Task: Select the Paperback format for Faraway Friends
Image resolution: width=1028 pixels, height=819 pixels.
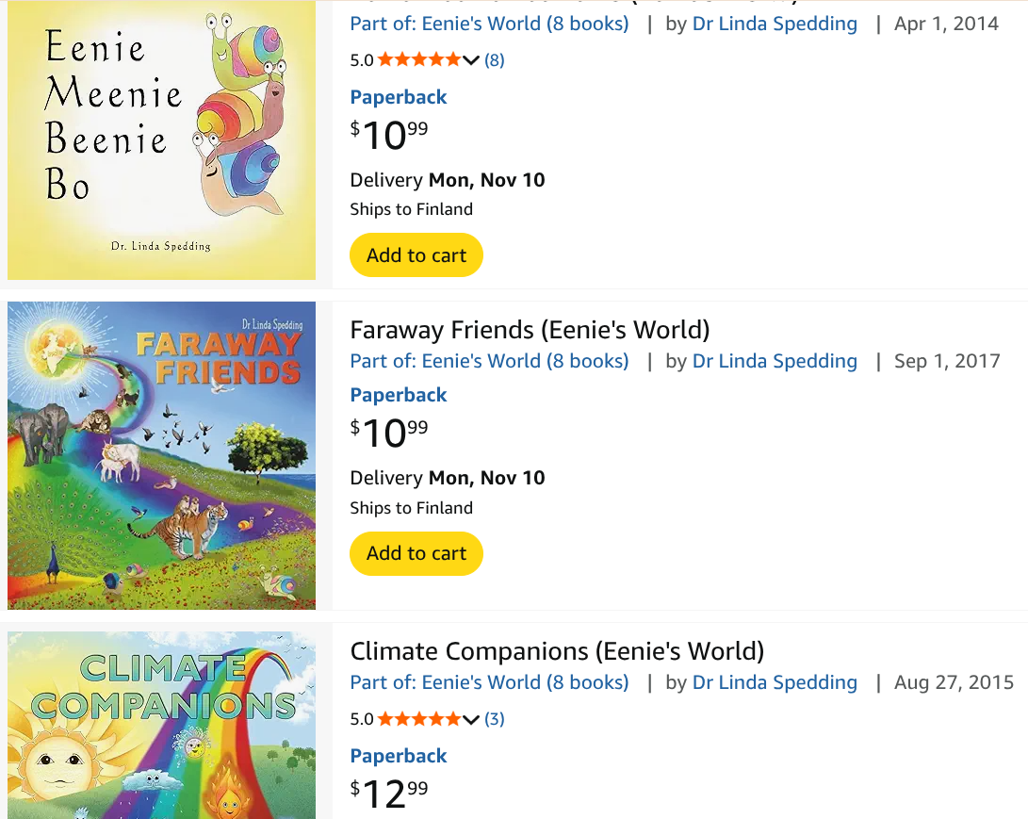Action: pyautogui.click(x=399, y=395)
